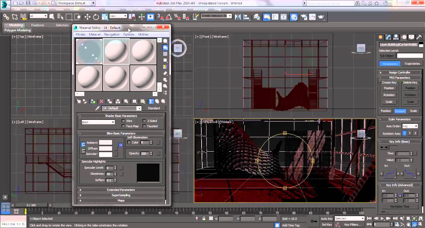Enable the Wire checkbox
This screenshot has height=228, width=425.
pos(124,121)
